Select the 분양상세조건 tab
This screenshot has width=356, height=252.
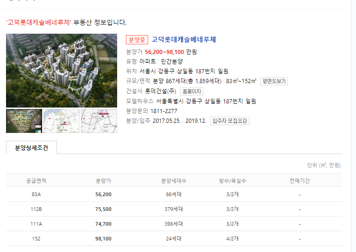point(31,148)
